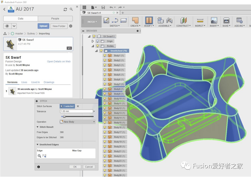251x177 pixels.
Task: Open the Operation New Body dropdown
Action: (77, 122)
